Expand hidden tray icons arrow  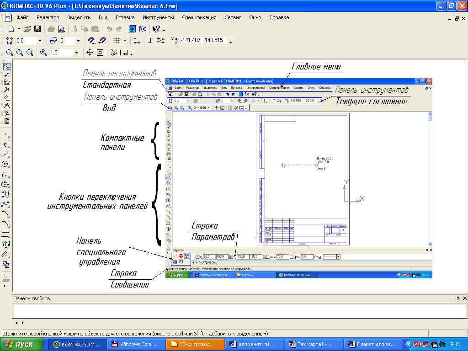tap(409, 345)
